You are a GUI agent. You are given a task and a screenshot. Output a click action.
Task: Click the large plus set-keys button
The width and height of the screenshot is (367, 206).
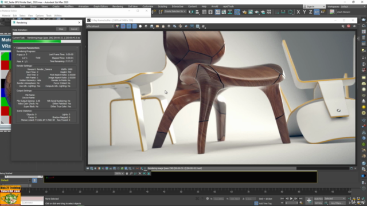pyautogui.click(x=309, y=200)
